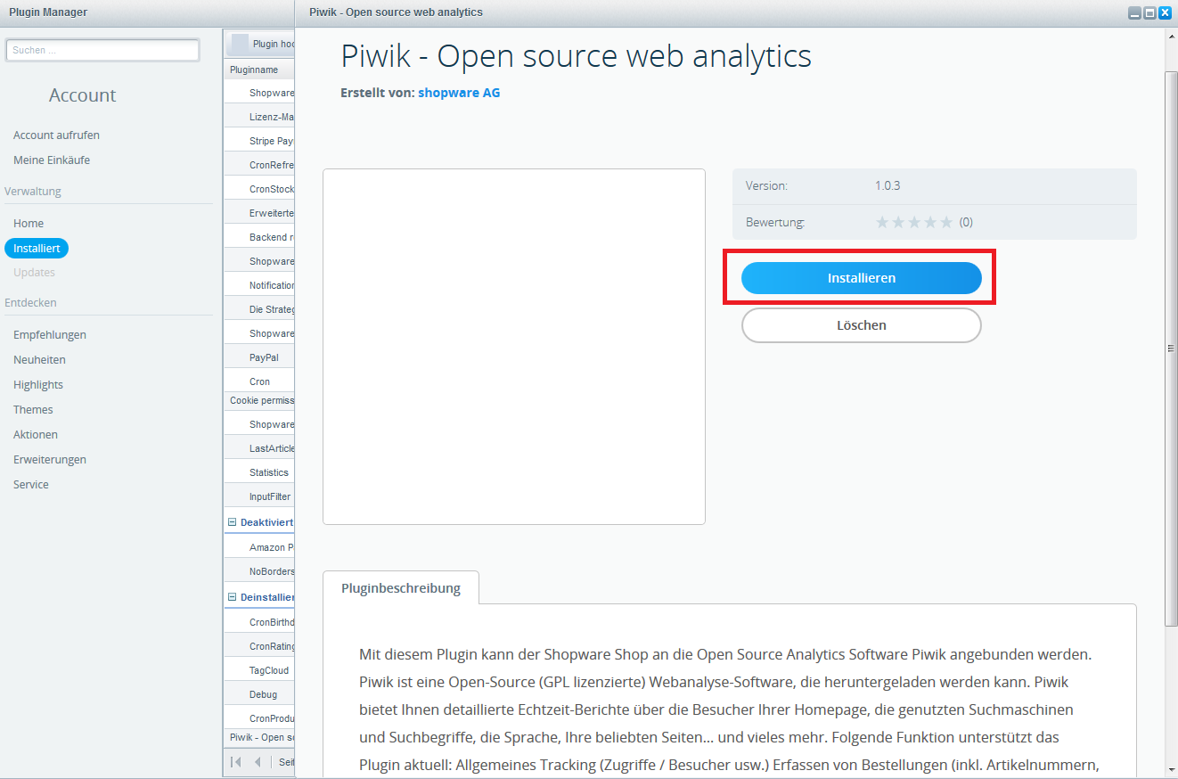Select the Installiert sidebar item
The image size is (1178, 779).
37,249
